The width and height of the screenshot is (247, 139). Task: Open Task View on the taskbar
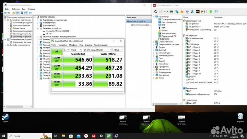click(x=56, y=136)
